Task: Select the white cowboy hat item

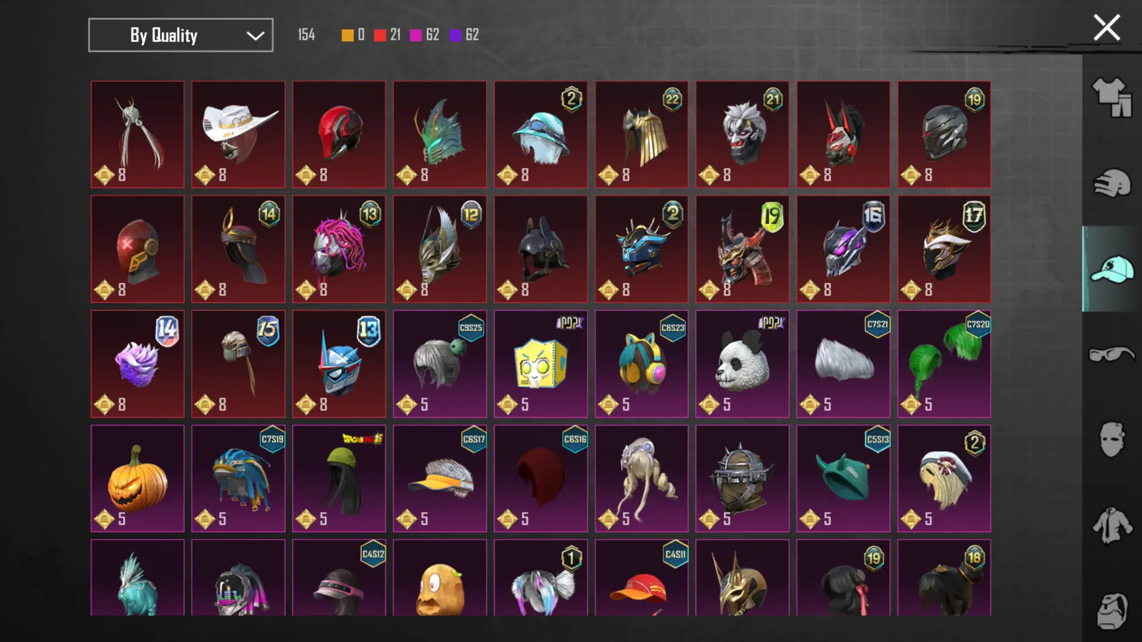Action: click(x=238, y=134)
